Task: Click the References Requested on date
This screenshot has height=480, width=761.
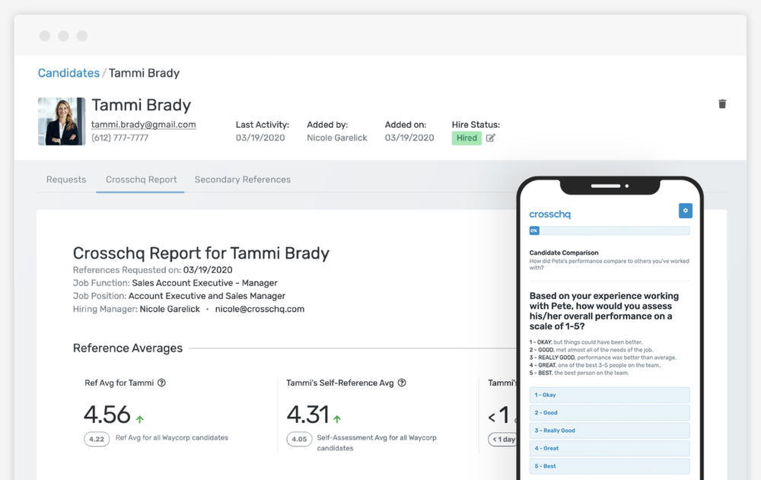Action: (x=208, y=270)
